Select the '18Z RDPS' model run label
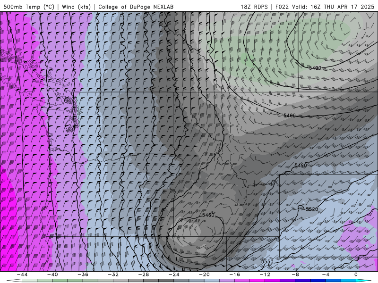This screenshot has width=378, height=283. pos(254,7)
